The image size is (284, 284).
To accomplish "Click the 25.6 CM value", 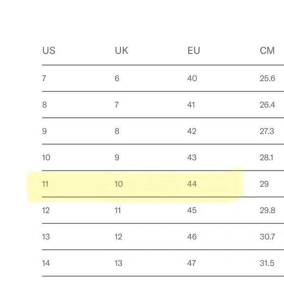I will click(267, 78).
